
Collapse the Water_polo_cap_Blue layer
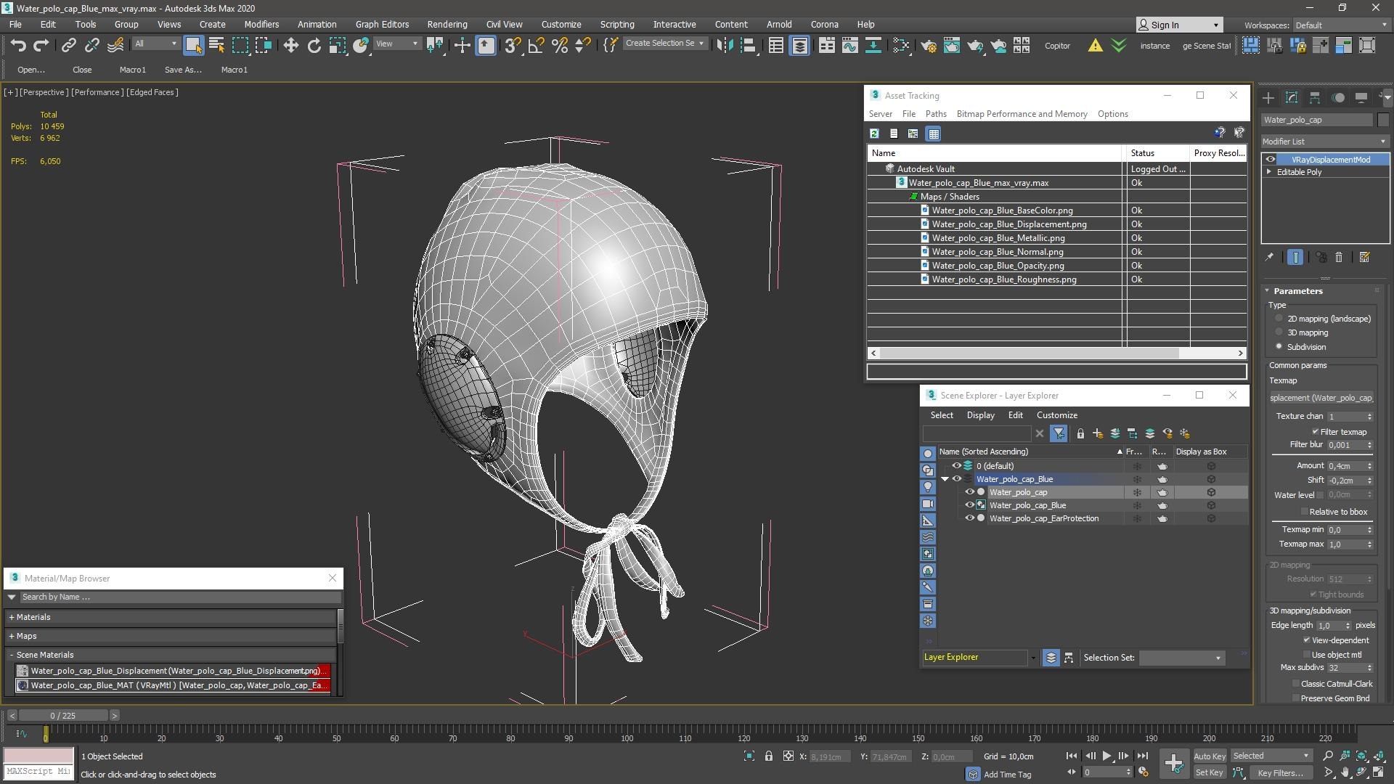click(945, 479)
